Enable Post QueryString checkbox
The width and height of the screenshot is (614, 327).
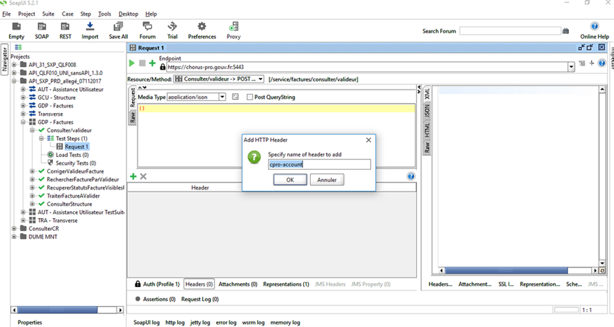click(249, 97)
